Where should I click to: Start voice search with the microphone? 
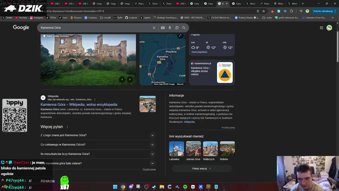(x=170, y=28)
